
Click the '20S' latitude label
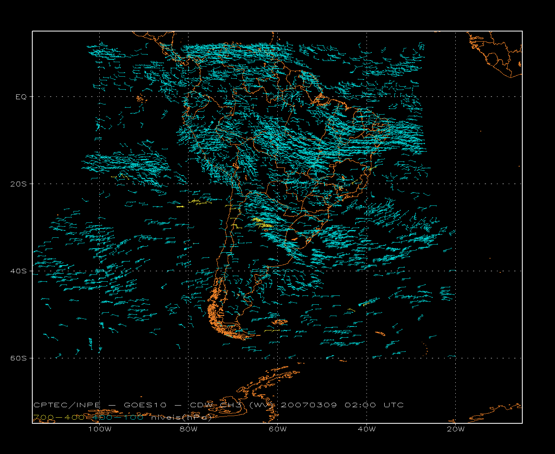(x=19, y=184)
